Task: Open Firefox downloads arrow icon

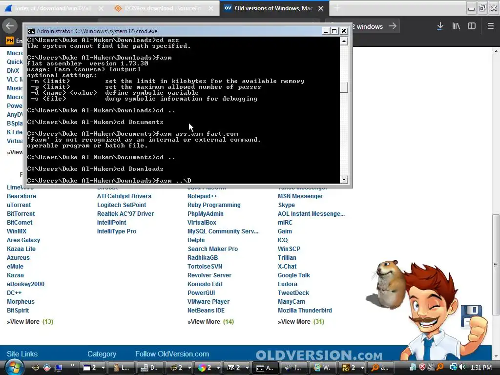Action: point(440,26)
